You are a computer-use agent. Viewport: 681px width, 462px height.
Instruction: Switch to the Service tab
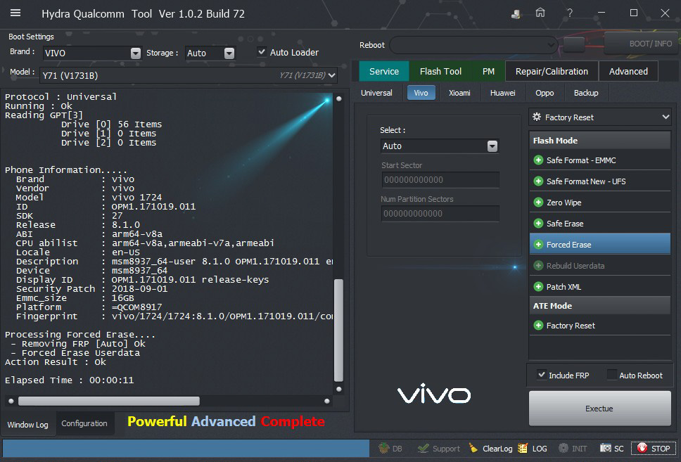384,71
